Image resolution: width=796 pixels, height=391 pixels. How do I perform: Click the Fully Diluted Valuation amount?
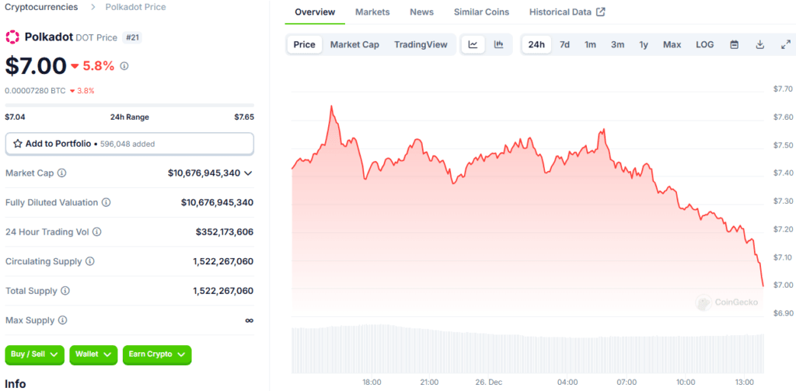point(218,203)
